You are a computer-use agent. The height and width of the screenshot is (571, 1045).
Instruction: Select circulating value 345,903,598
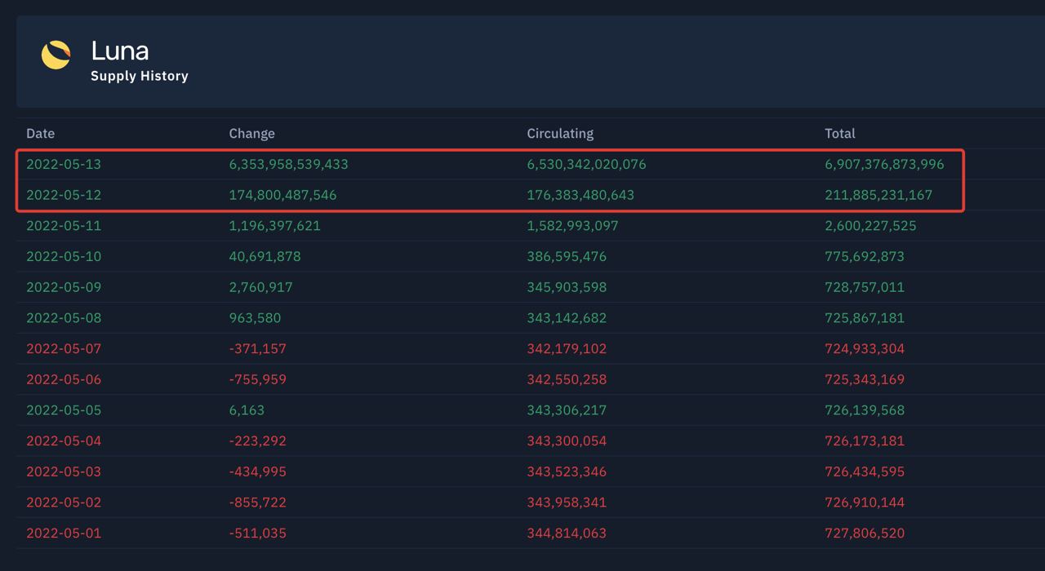tap(567, 287)
